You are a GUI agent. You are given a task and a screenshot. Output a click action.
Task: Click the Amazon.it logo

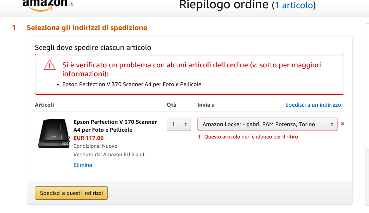click(47, 5)
